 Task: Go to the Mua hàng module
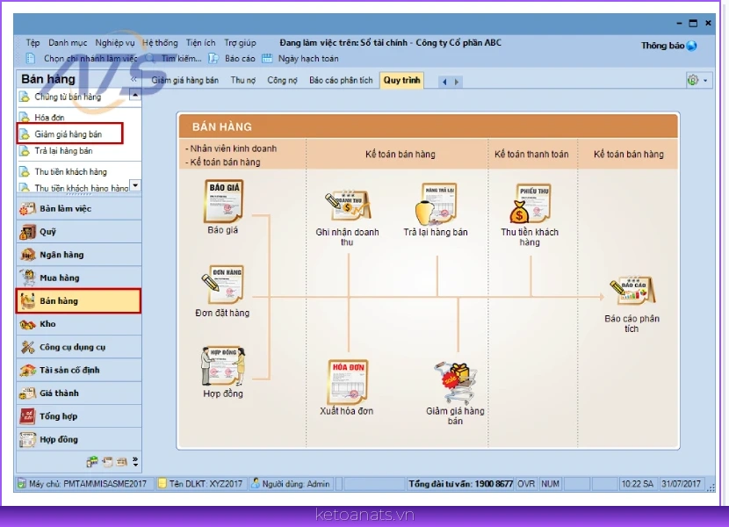(x=78, y=278)
